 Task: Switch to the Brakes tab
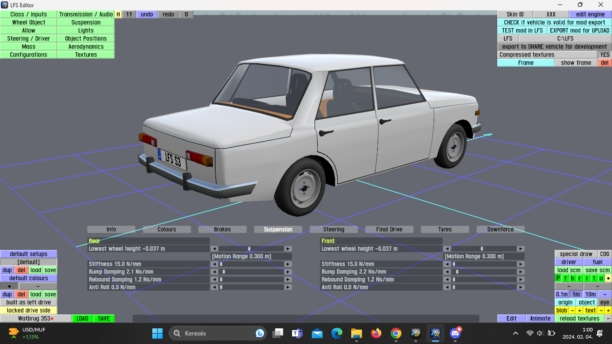pos(222,229)
